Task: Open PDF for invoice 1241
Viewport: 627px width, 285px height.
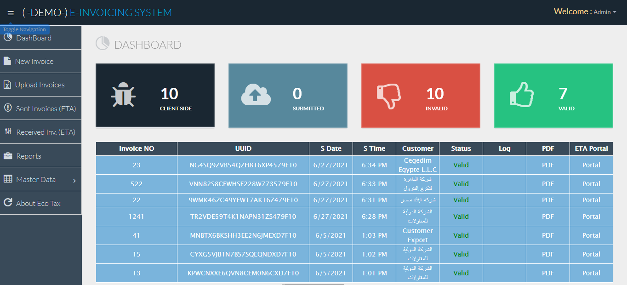Action: click(x=548, y=217)
